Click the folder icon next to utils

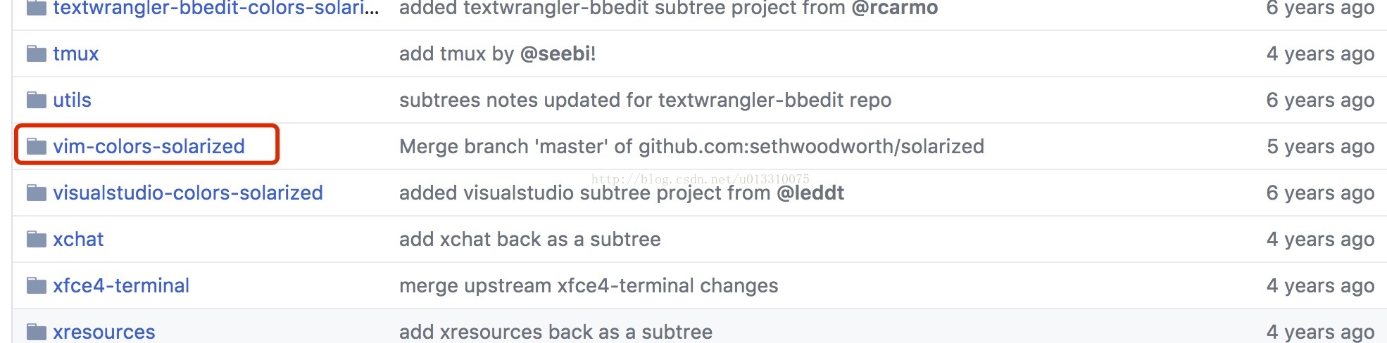pyautogui.click(x=37, y=100)
